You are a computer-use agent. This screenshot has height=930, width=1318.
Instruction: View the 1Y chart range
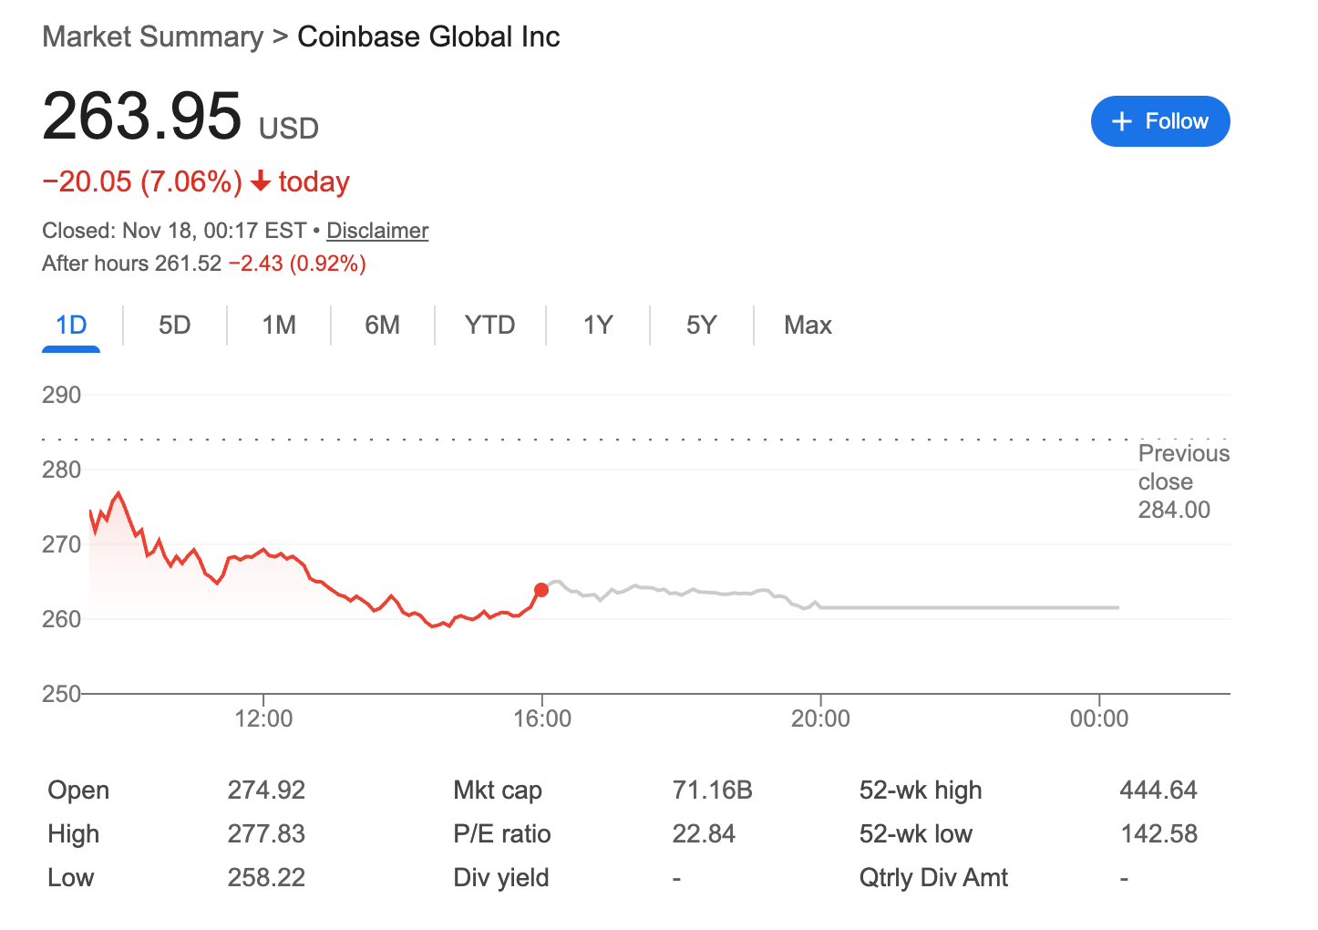pyautogui.click(x=597, y=325)
